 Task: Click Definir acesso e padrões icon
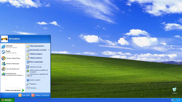[x=28, y=71]
